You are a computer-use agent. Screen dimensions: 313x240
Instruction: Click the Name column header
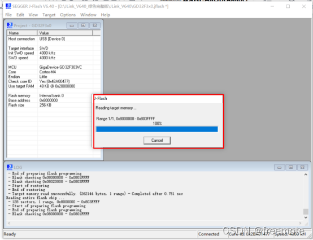coord(22,33)
